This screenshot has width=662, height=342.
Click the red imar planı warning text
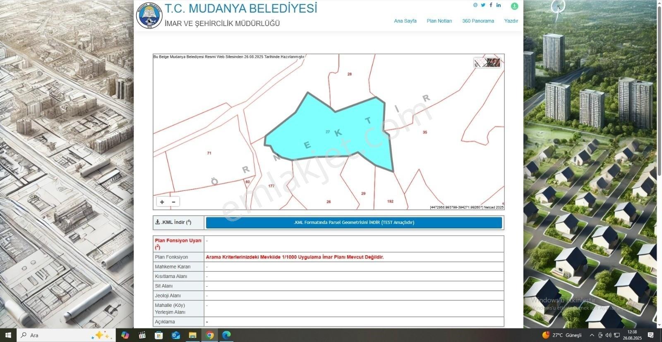click(x=295, y=257)
